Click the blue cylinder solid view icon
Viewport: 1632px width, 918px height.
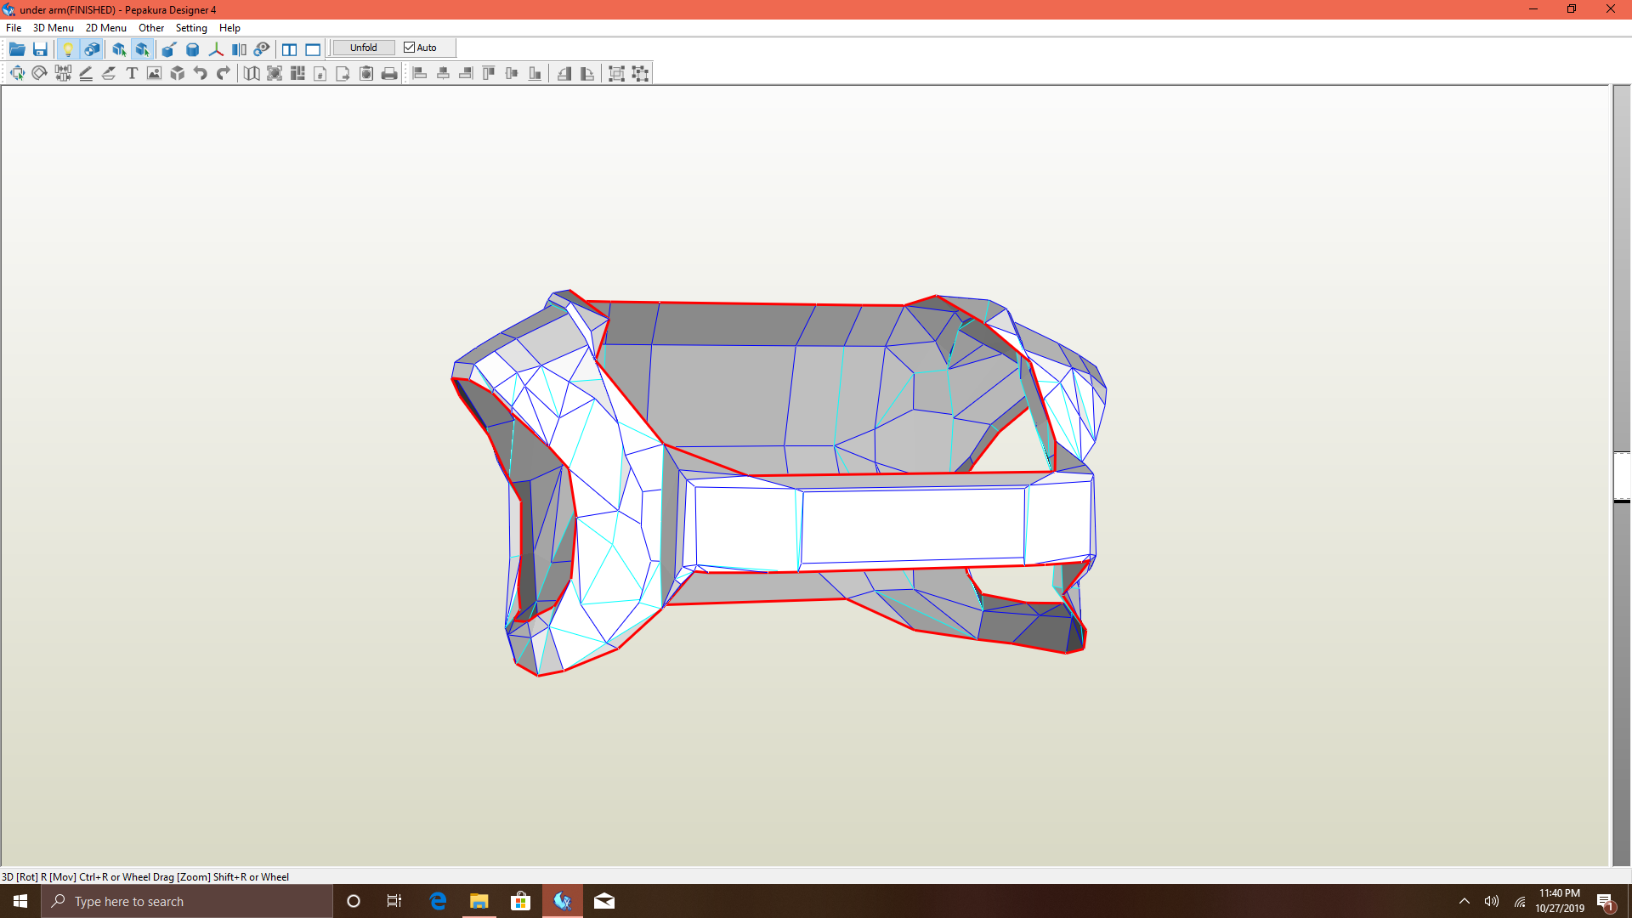pyautogui.click(x=192, y=48)
